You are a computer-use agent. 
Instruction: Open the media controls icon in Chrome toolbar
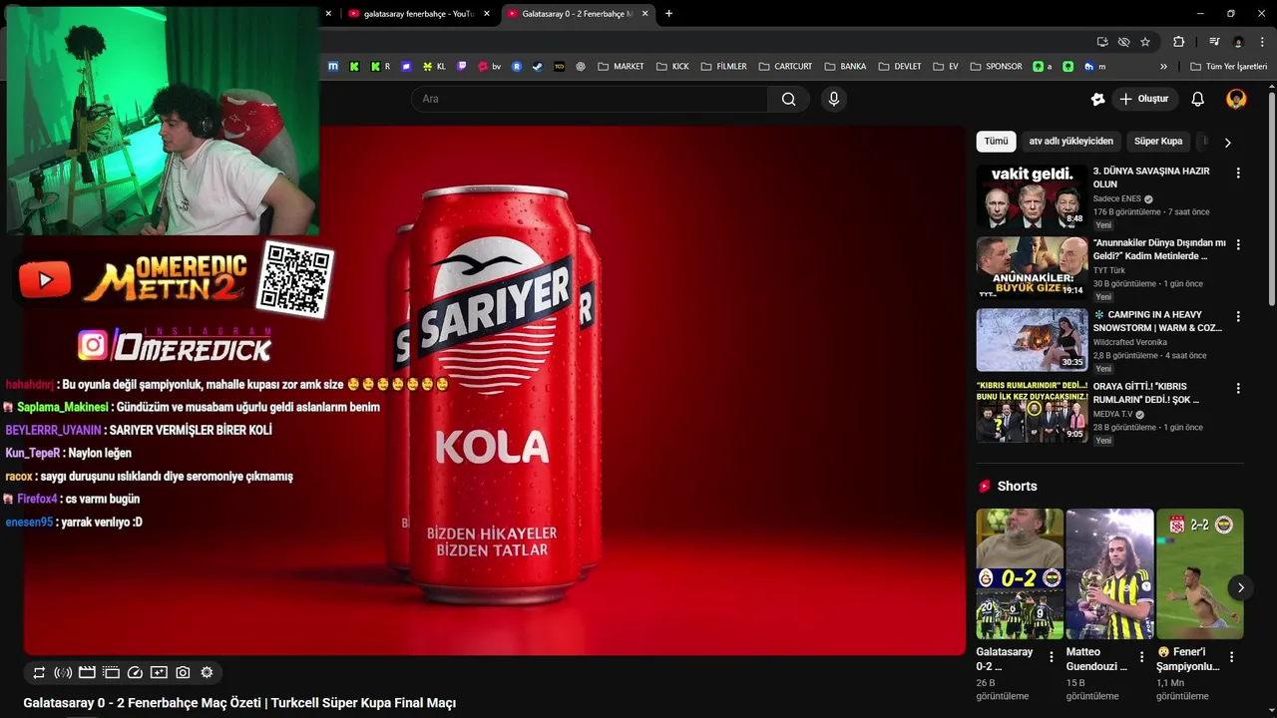[x=1214, y=42]
